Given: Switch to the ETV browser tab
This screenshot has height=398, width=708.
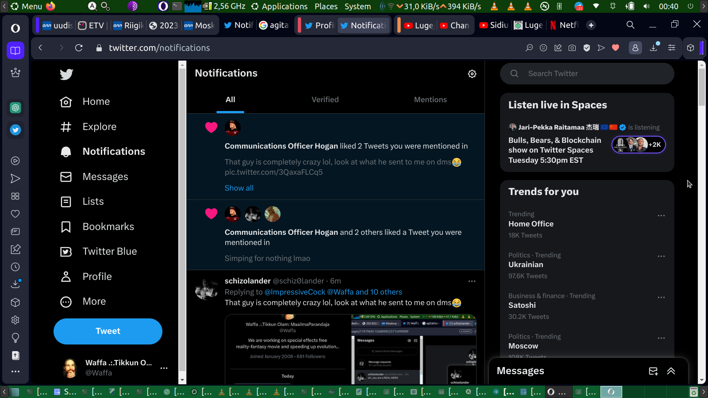Looking at the screenshot, I should [x=92, y=25].
